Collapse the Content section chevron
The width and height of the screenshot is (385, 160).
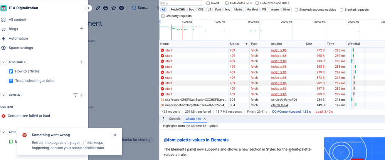pos(3,95)
